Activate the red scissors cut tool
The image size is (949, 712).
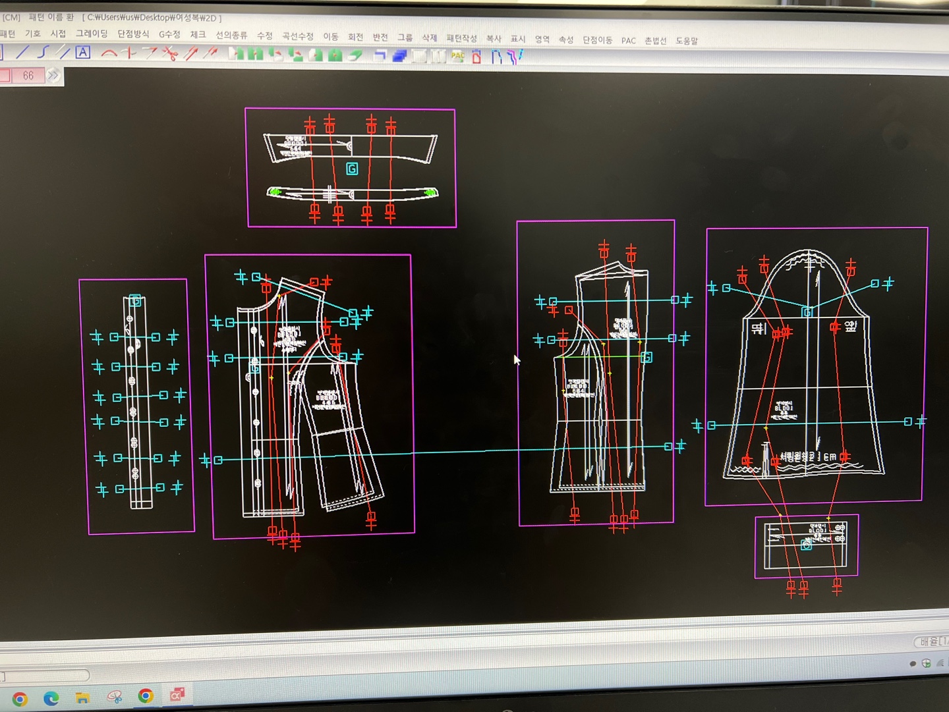(170, 54)
